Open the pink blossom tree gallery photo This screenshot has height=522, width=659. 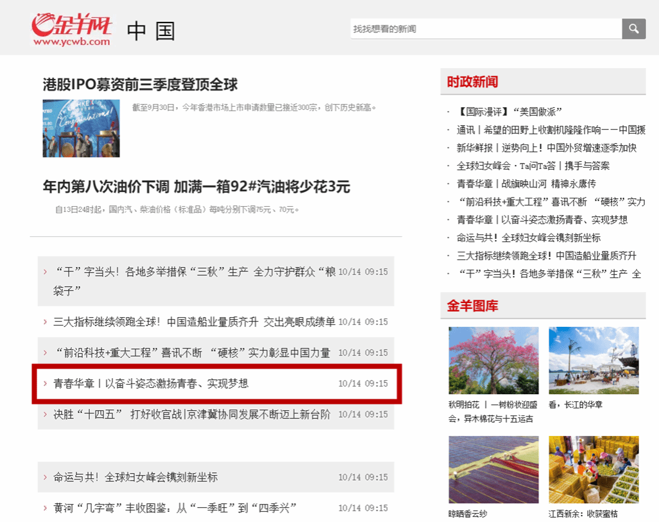pyautogui.click(x=493, y=360)
